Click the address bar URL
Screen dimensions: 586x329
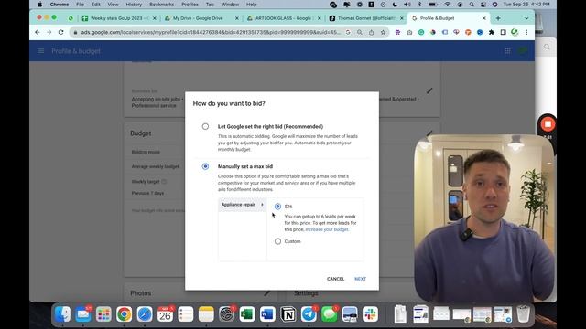(211, 33)
